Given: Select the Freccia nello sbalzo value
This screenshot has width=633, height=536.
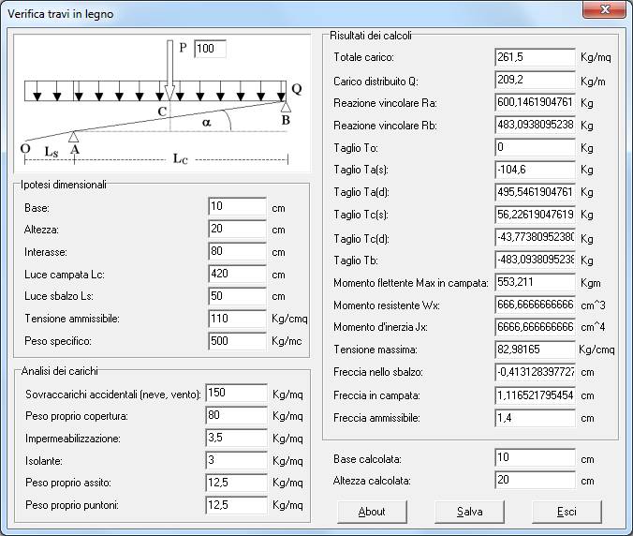Looking at the screenshot, I should pyautogui.click(x=535, y=372).
